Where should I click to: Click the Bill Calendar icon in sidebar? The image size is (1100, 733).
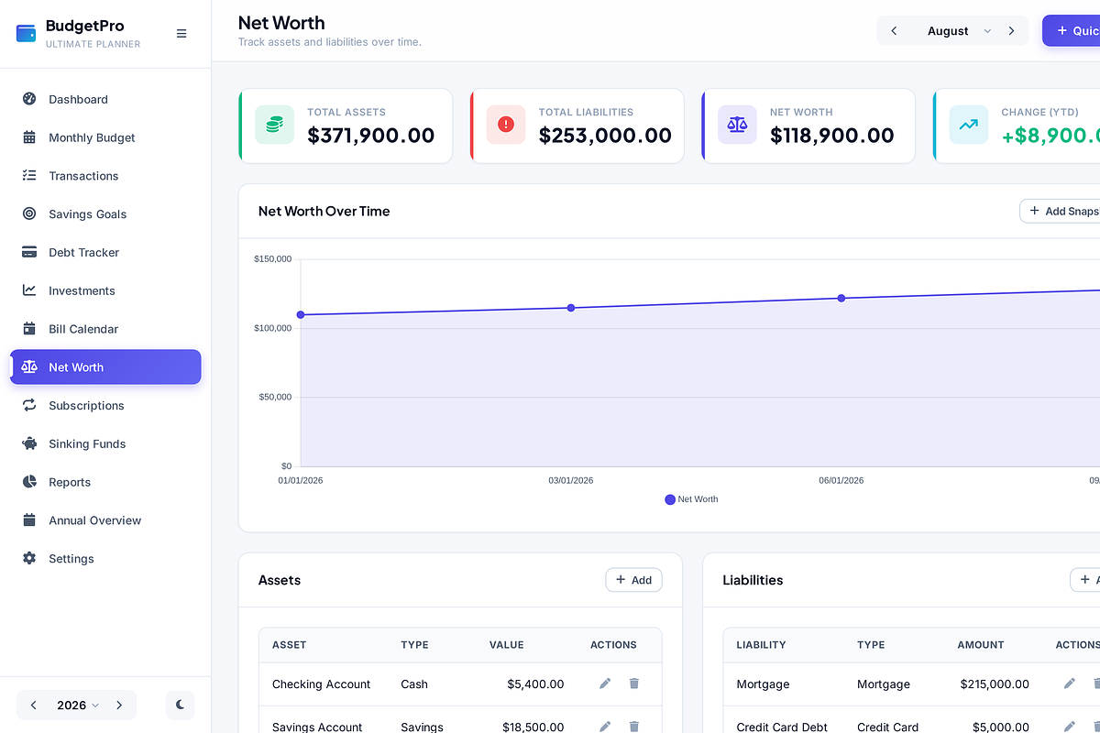click(x=29, y=329)
